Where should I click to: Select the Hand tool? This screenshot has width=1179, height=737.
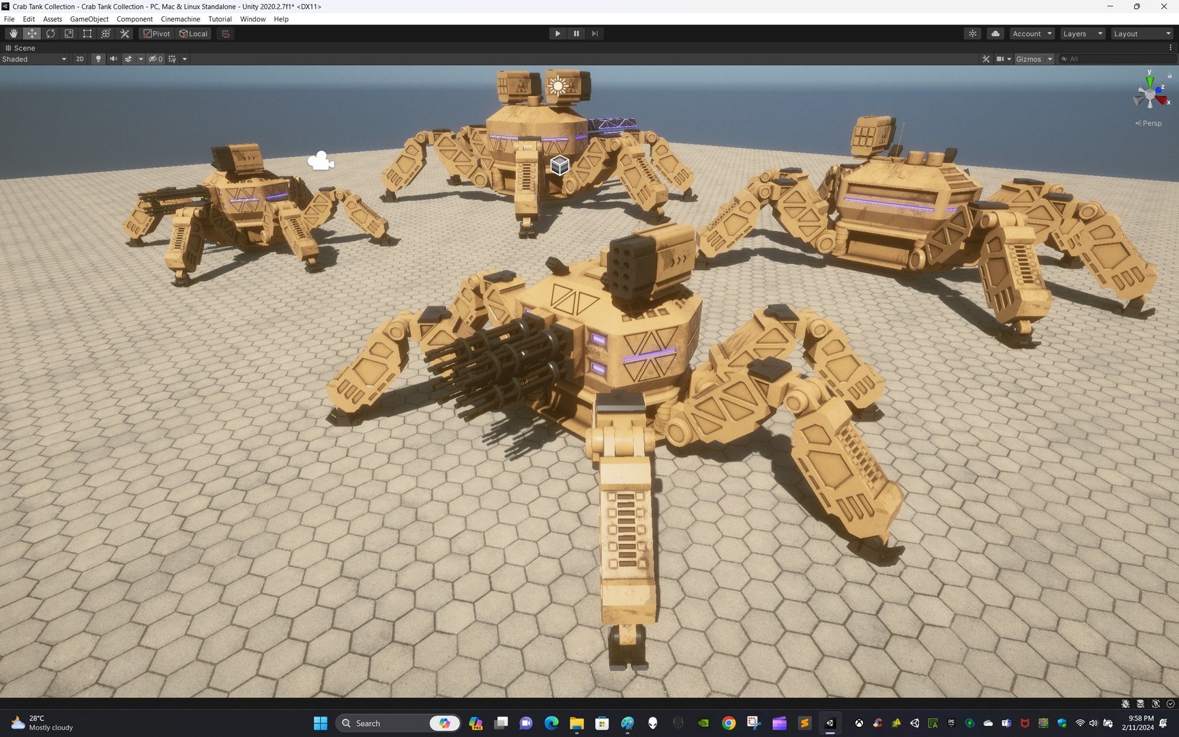click(13, 33)
